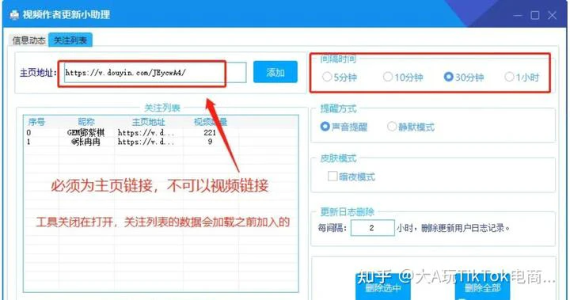Switch to the 关注列表 tab
The image size is (570, 300).
pos(70,40)
